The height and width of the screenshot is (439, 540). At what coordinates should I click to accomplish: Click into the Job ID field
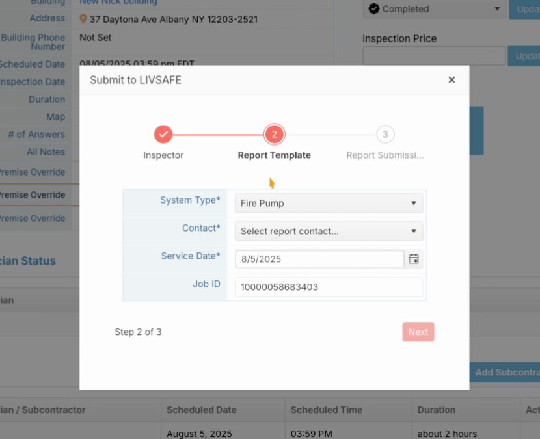(x=329, y=287)
